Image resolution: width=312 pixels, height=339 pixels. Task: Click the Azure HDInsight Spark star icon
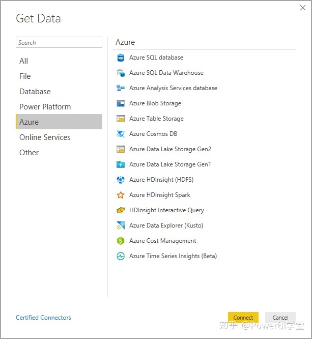(121, 195)
